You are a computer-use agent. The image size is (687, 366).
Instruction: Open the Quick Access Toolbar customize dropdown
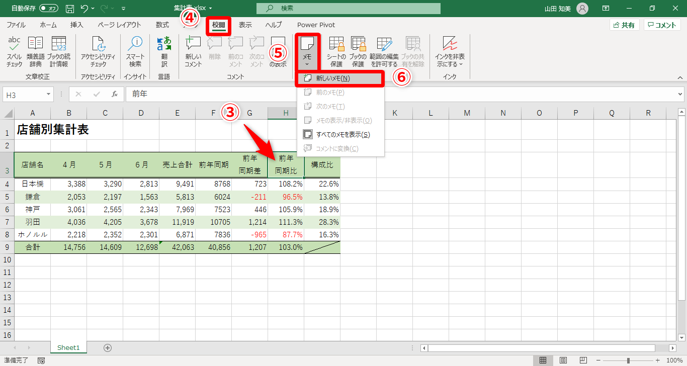[x=124, y=9]
